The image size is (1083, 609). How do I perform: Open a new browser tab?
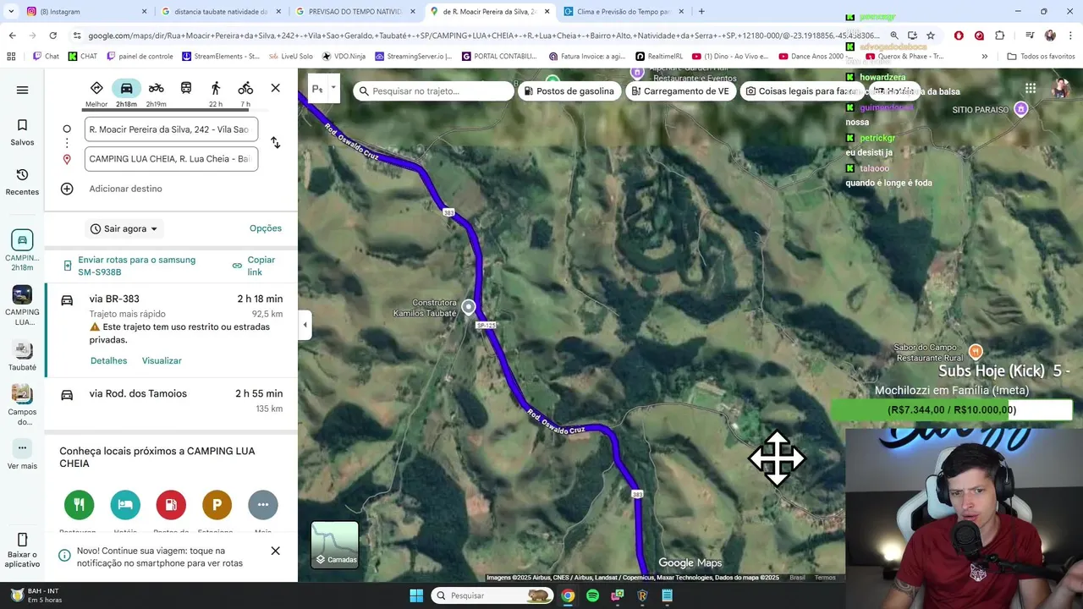point(701,12)
